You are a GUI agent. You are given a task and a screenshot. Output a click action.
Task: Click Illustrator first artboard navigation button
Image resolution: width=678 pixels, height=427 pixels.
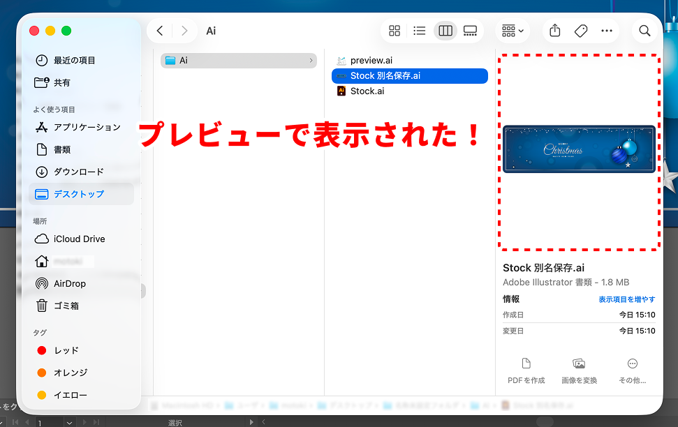(x=15, y=422)
